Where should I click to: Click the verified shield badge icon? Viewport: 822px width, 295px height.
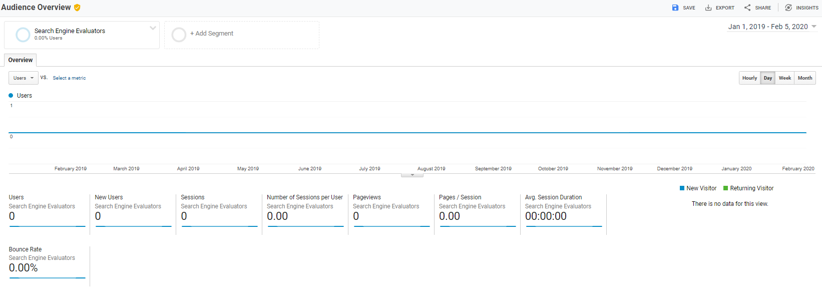[77, 8]
